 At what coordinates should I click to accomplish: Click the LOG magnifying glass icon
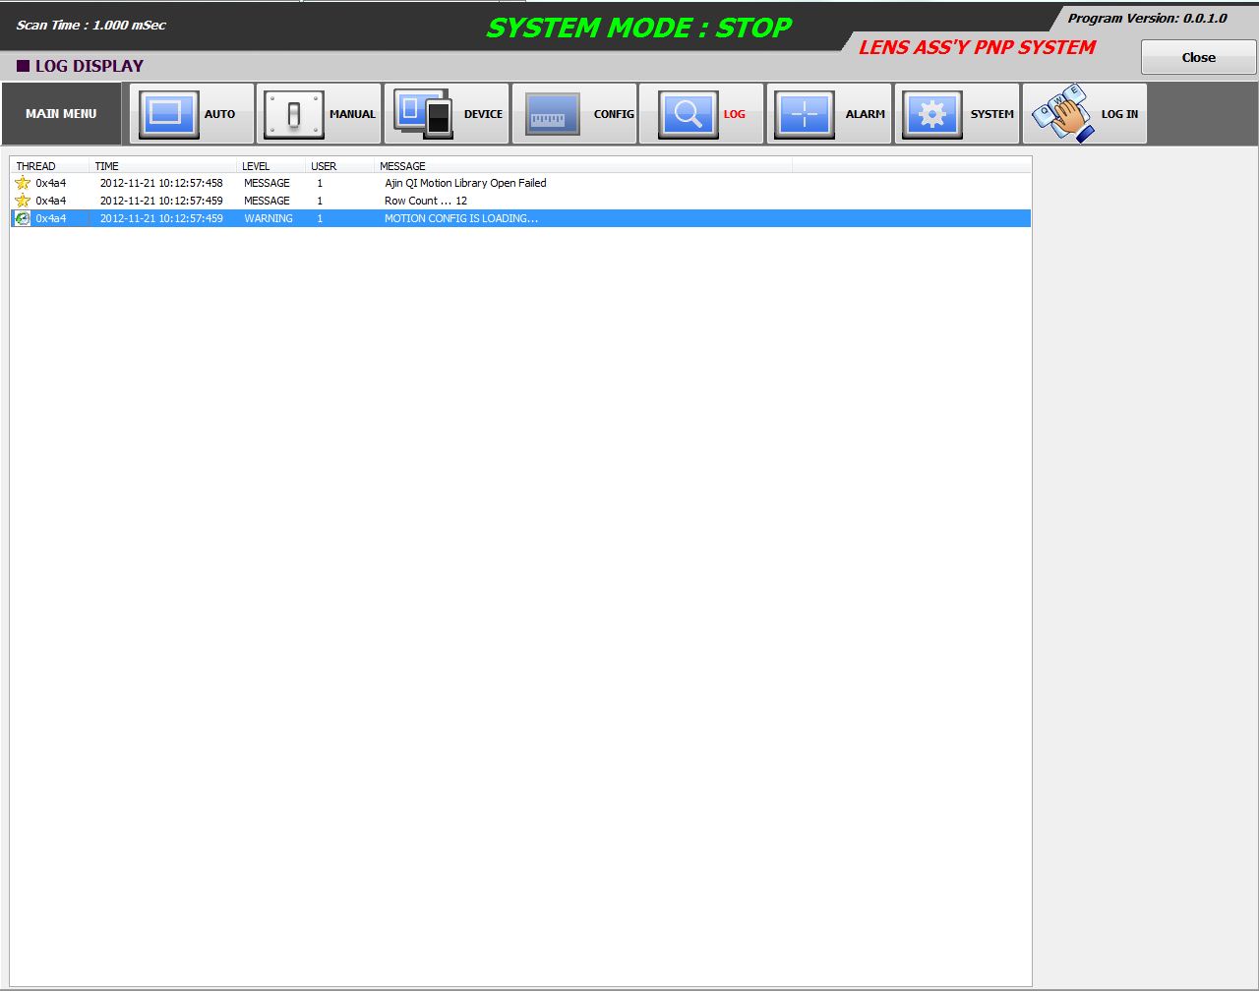click(688, 114)
